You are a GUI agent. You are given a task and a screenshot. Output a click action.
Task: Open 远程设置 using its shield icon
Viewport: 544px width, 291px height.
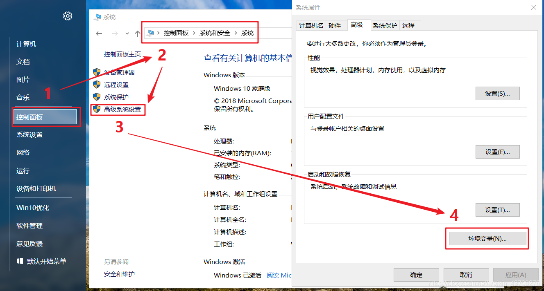[97, 85]
